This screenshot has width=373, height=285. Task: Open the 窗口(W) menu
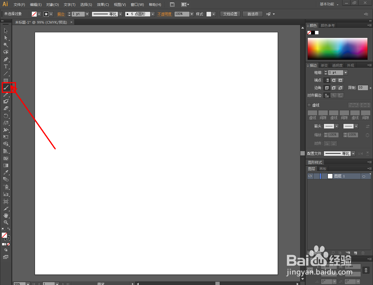click(137, 5)
